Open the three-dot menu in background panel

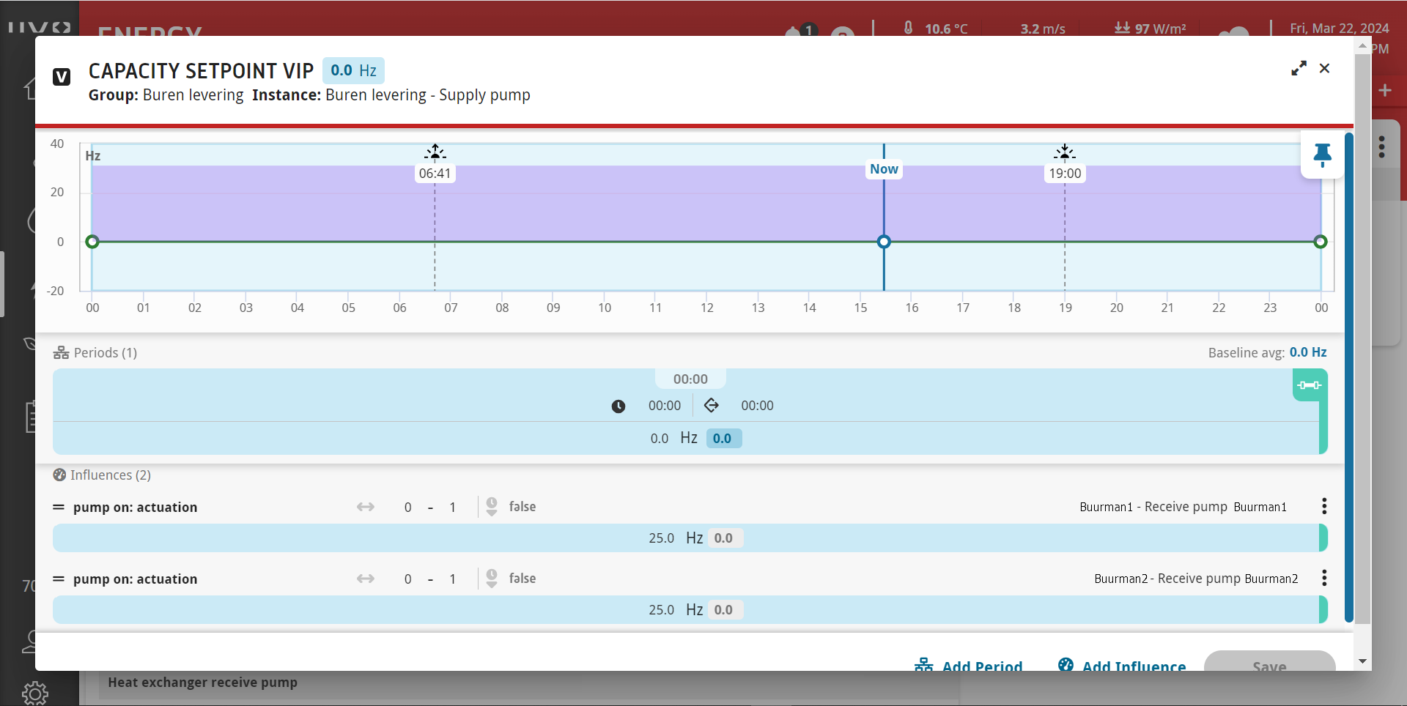pyautogui.click(x=1382, y=147)
